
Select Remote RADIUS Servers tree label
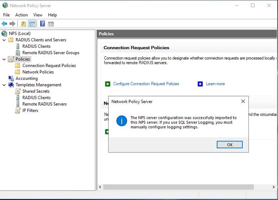pyautogui.click(x=44, y=104)
